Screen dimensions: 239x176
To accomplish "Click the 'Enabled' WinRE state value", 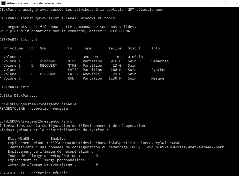I will [58, 138].
